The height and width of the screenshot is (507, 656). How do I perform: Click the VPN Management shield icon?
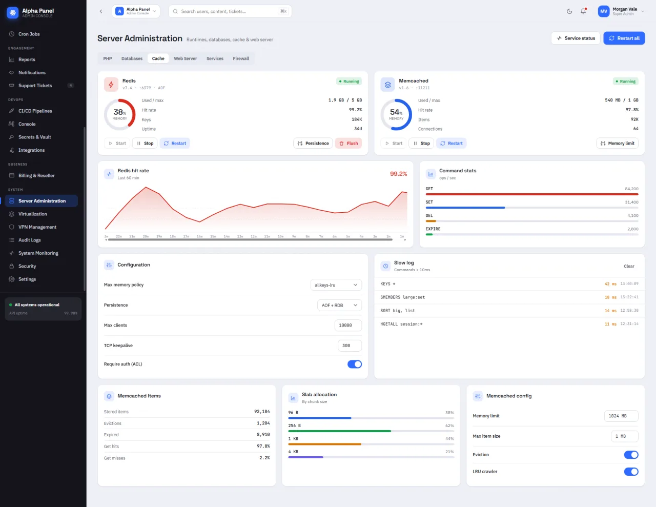pos(12,227)
